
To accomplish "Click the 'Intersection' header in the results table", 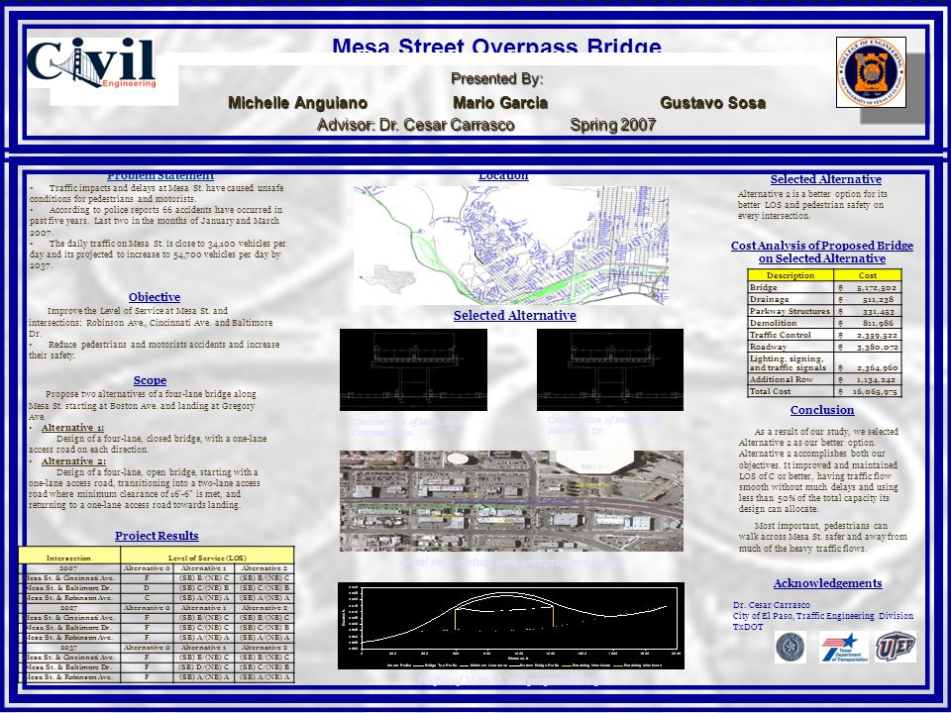I will pos(69,556).
